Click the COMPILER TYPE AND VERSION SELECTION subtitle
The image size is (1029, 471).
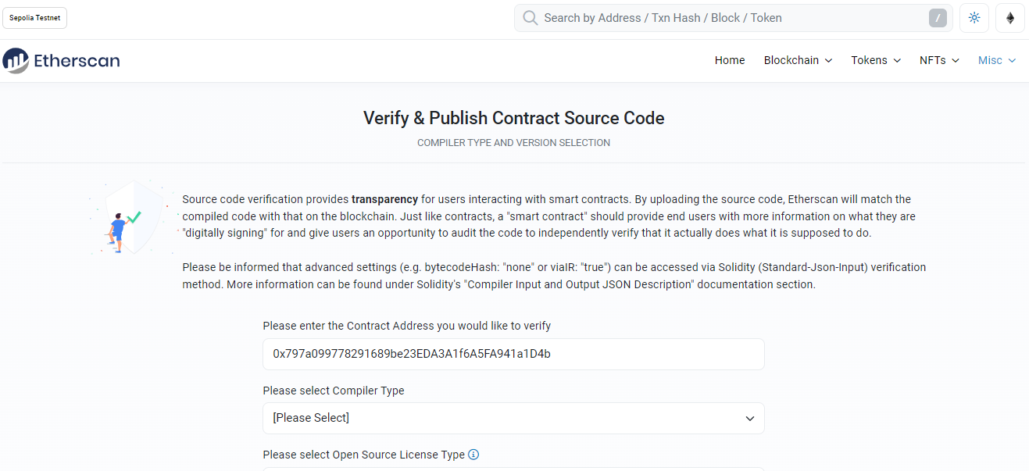(514, 143)
